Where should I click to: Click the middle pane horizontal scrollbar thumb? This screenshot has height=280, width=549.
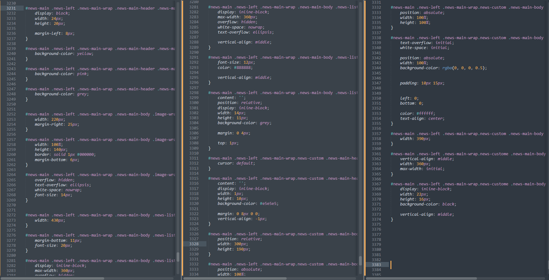point(235,278)
